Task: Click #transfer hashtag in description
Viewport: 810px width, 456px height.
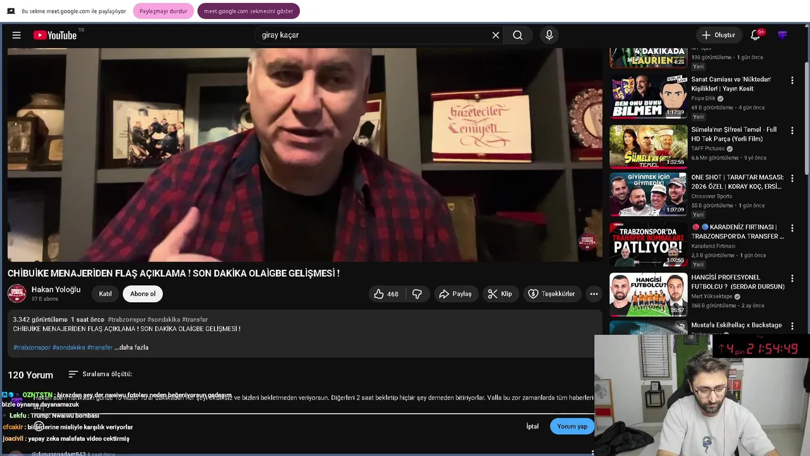Action: pos(99,347)
